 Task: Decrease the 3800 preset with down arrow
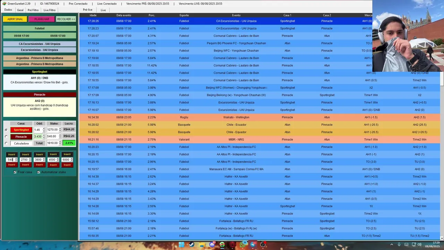point(44,161)
